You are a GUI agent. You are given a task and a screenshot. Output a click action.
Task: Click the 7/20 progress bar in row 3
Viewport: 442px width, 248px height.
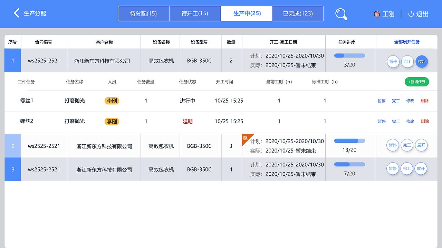click(349, 164)
